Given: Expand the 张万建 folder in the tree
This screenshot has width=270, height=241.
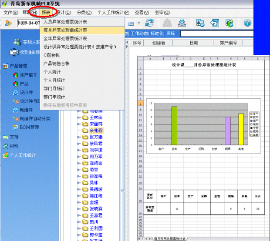Looking at the screenshot, I should pyautogui.click(x=78, y=137).
